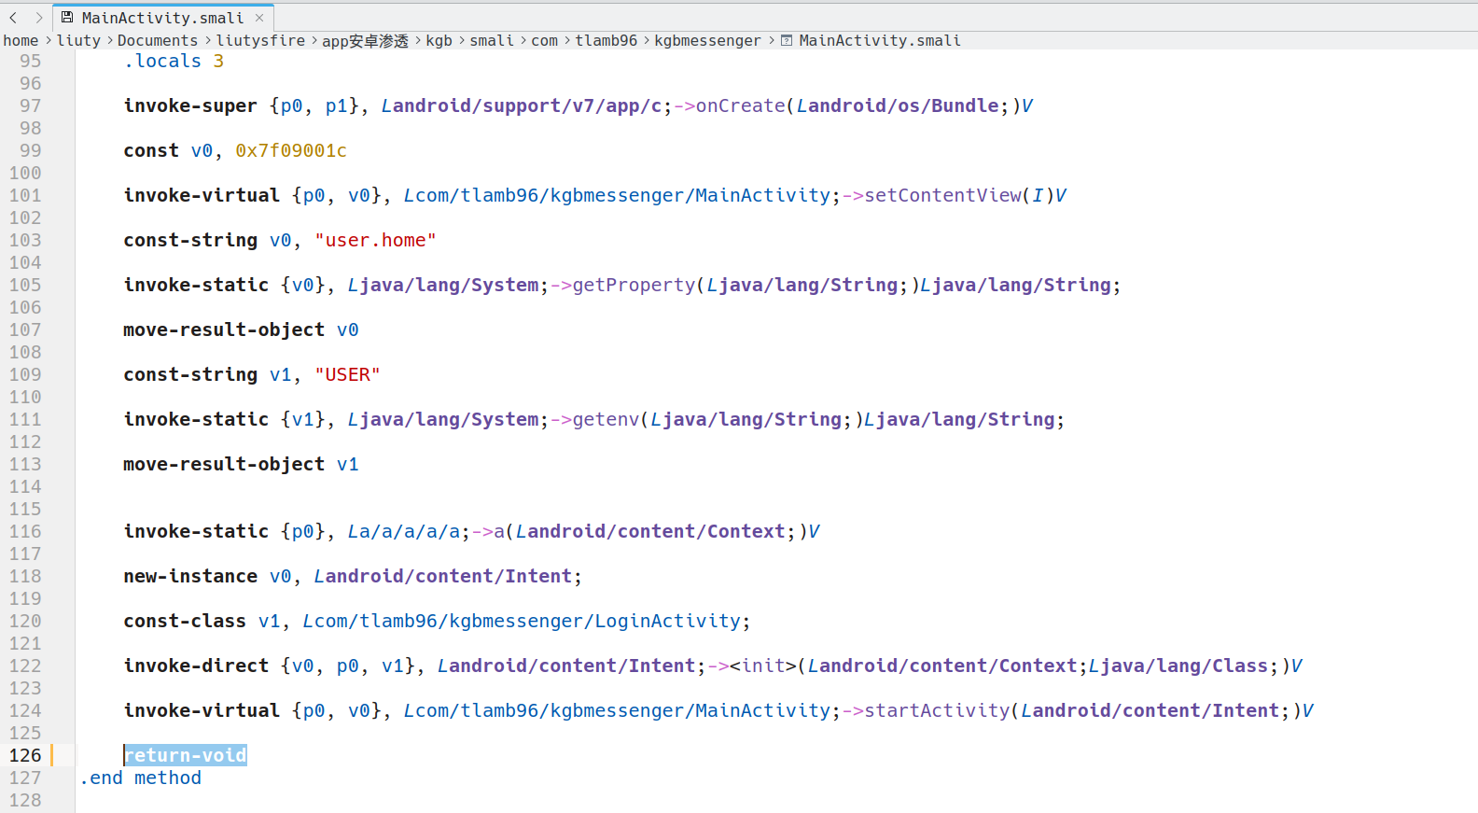This screenshot has height=813, width=1478.
Task: Open the 'kgbmessenger' breadcrumb folder
Action: point(707,41)
